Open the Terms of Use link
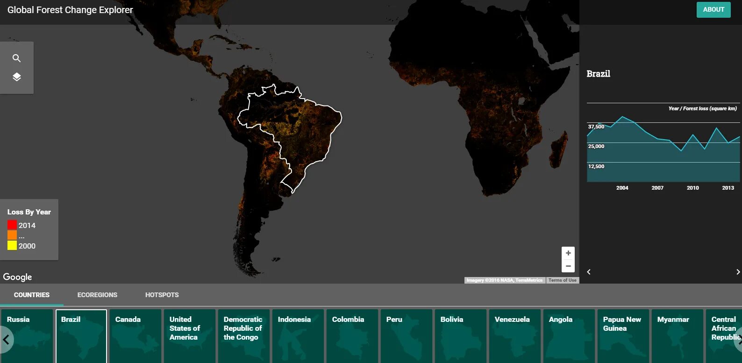The image size is (742, 363). tap(563, 280)
